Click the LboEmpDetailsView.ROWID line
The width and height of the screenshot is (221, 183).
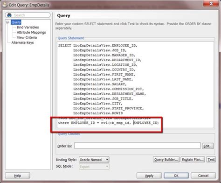98,113
